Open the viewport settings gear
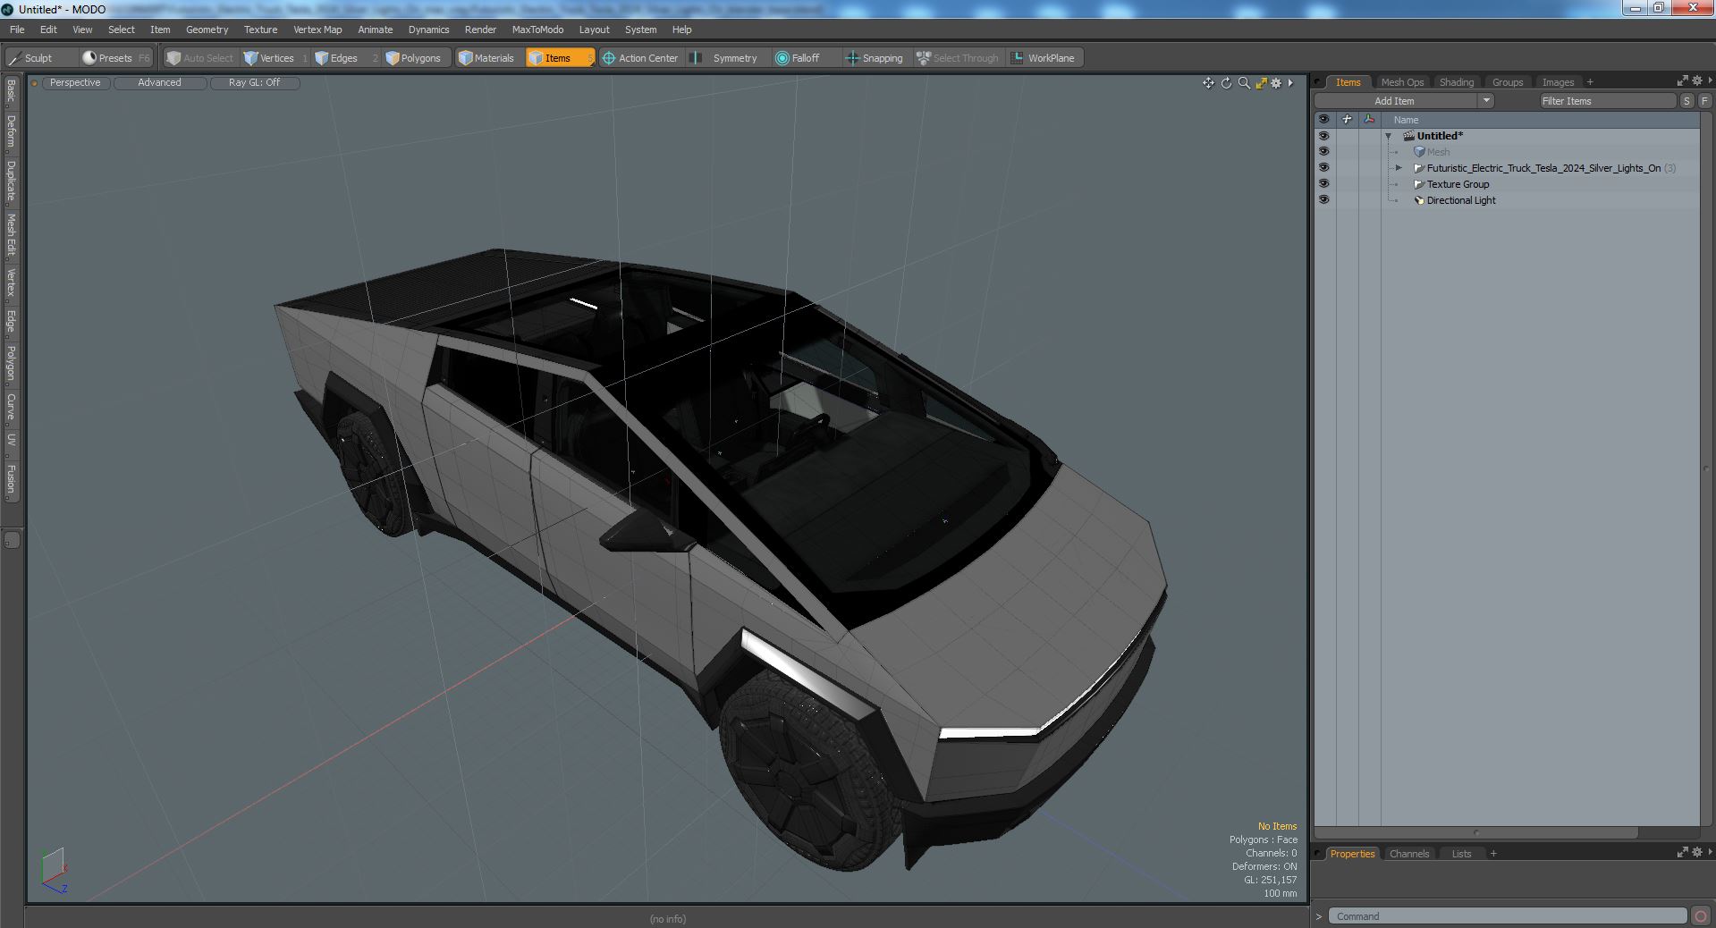The image size is (1716, 928). point(1276,83)
